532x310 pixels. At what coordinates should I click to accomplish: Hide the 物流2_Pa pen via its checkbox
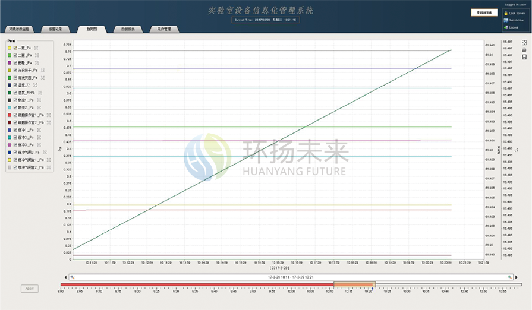pos(15,107)
